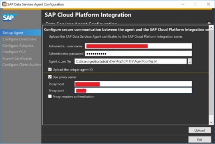This screenshot has height=144, width=215.
Task: Click scrollbar up arrow in configuration panel
Action: [x=211, y=28]
